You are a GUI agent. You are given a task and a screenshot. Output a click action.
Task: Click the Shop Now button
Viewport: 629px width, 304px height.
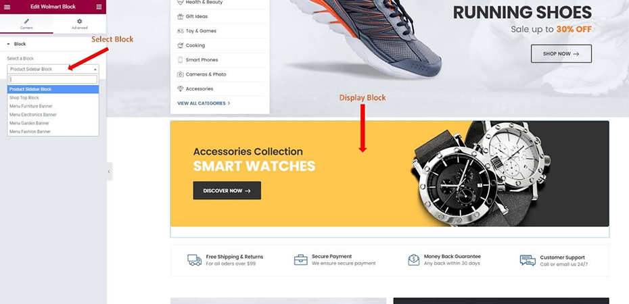(561, 53)
